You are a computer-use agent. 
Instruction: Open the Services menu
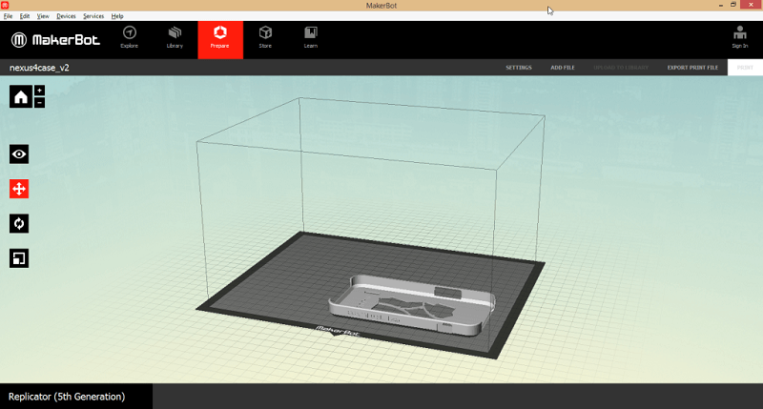(x=93, y=16)
